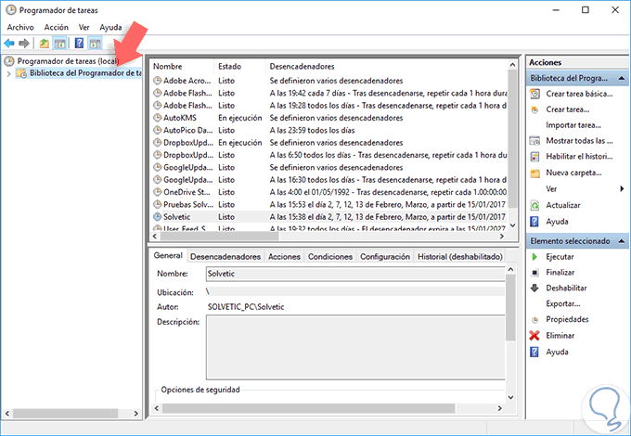Click Exportar... action
Image resolution: width=631 pixels, height=436 pixels.
[x=563, y=303]
